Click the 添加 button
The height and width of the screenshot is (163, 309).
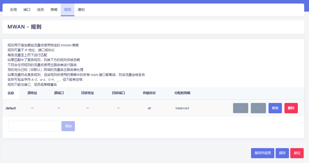[68, 126]
